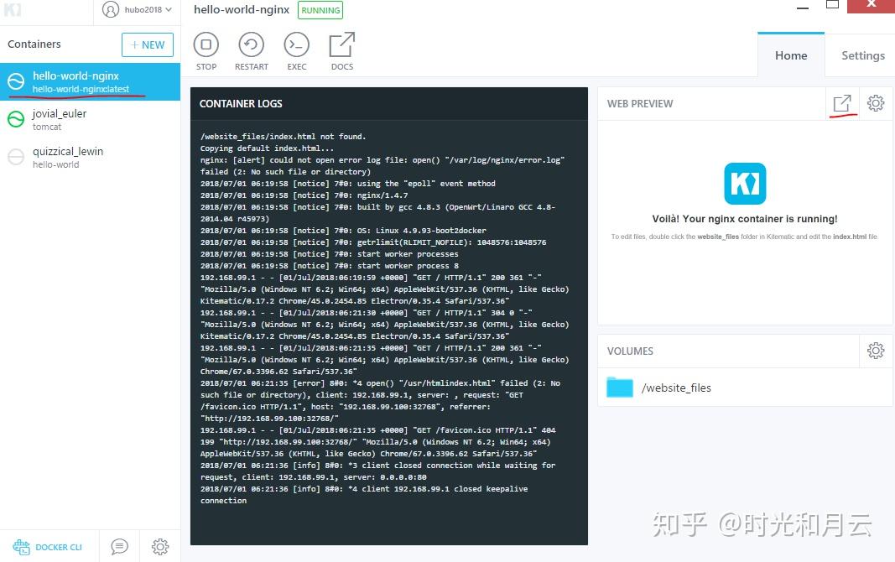Screen dimensions: 895x562
Task: Click log line 'OS: Linux 4.9.93-boot2docker'
Action: click(x=343, y=231)
